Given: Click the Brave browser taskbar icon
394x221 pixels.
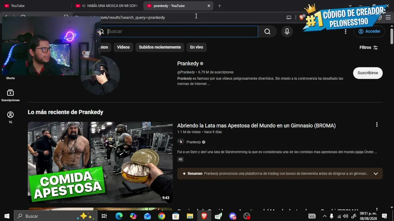Looking at the screenshot, I should pos(204,216).
